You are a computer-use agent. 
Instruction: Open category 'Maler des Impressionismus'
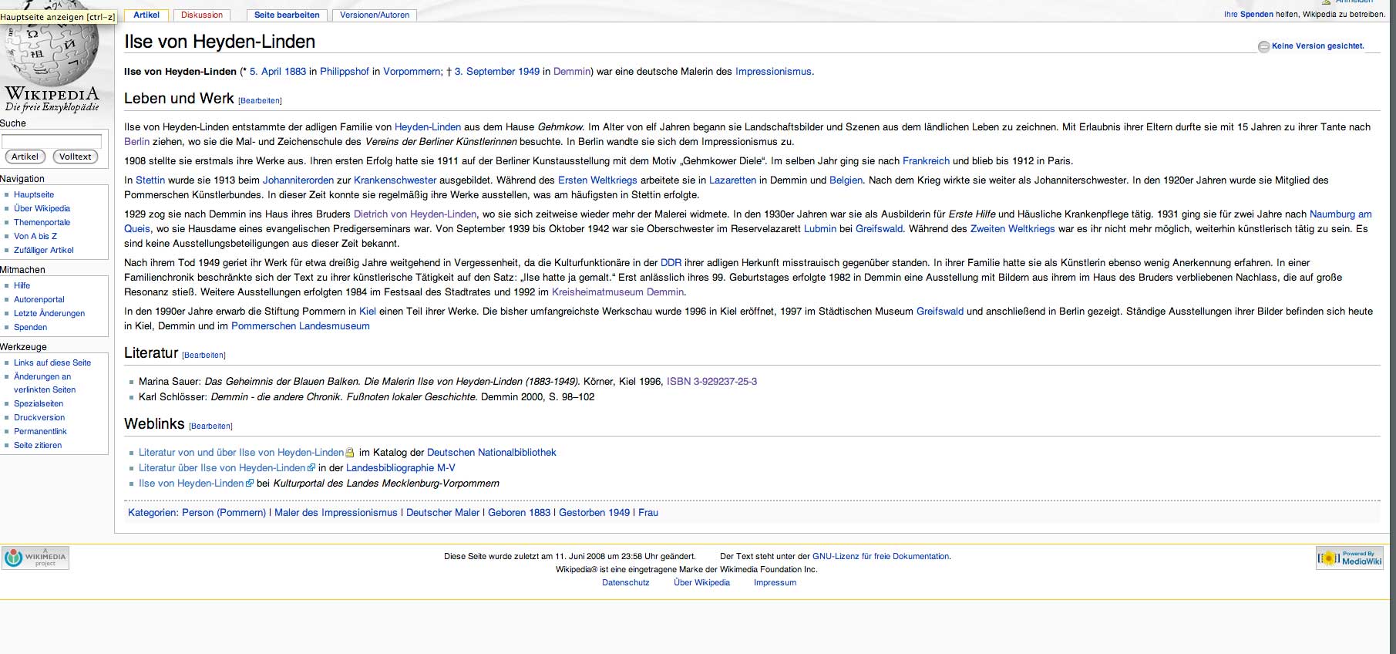click(x=336, y=512)
